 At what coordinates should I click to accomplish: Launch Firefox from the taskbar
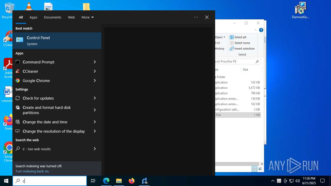click(132, 181)
